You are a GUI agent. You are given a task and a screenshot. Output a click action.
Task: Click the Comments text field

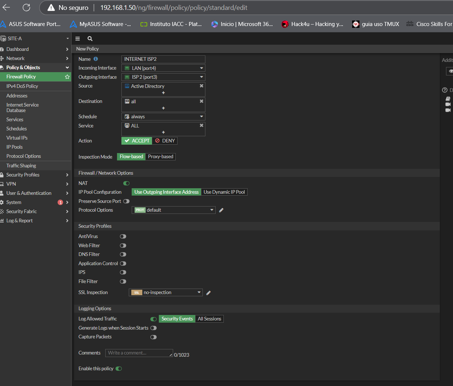(139, 353)
